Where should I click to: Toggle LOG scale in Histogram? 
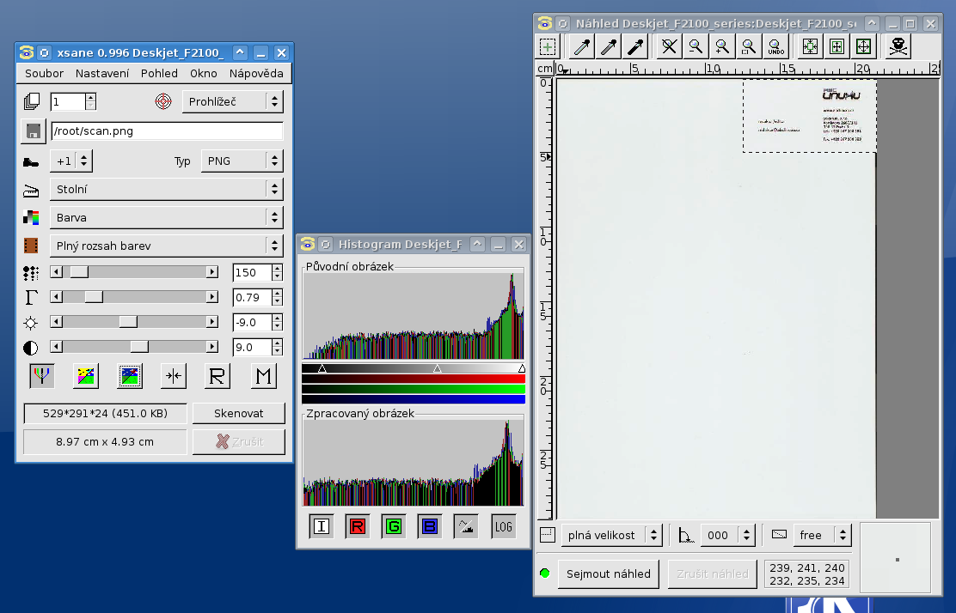504,526
